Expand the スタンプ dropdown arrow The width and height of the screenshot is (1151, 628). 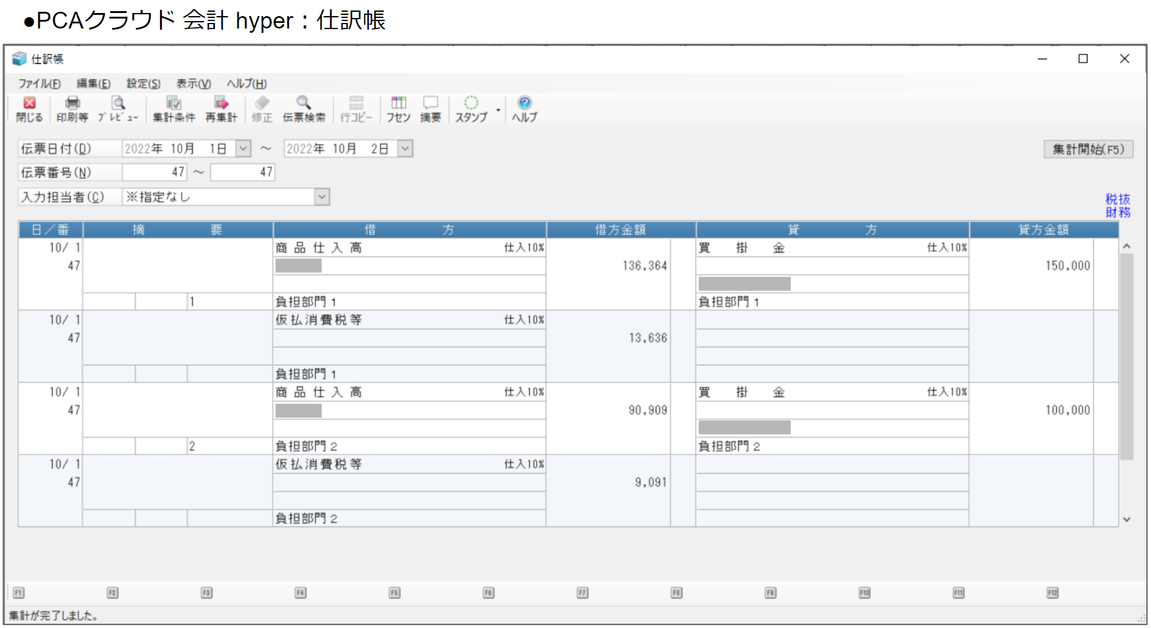[498, 110]
